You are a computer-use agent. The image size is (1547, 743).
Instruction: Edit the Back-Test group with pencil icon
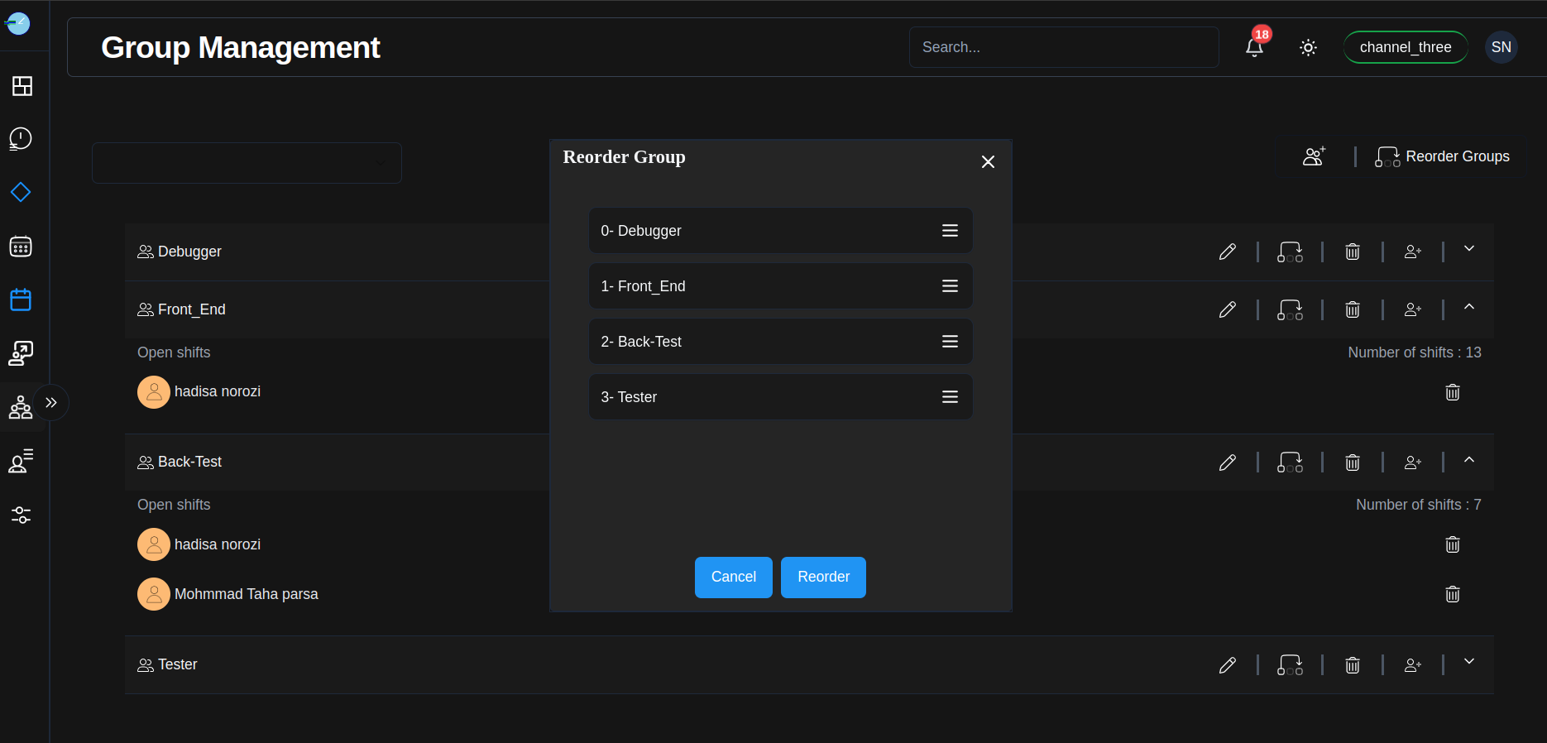click(x=1228, y=463)
